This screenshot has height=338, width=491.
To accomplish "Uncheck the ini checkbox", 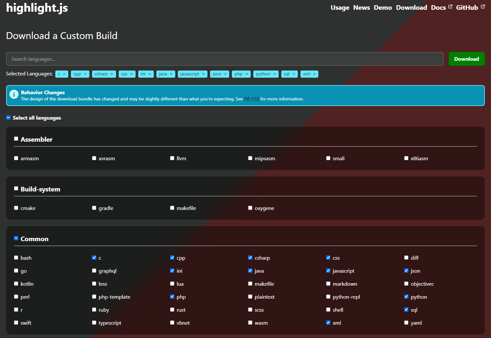I will pyautogui.click(x=172, y=271).
